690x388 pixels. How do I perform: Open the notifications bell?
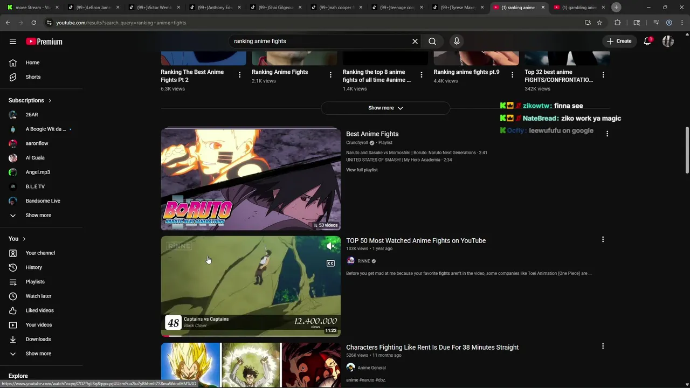coord(647,41)
